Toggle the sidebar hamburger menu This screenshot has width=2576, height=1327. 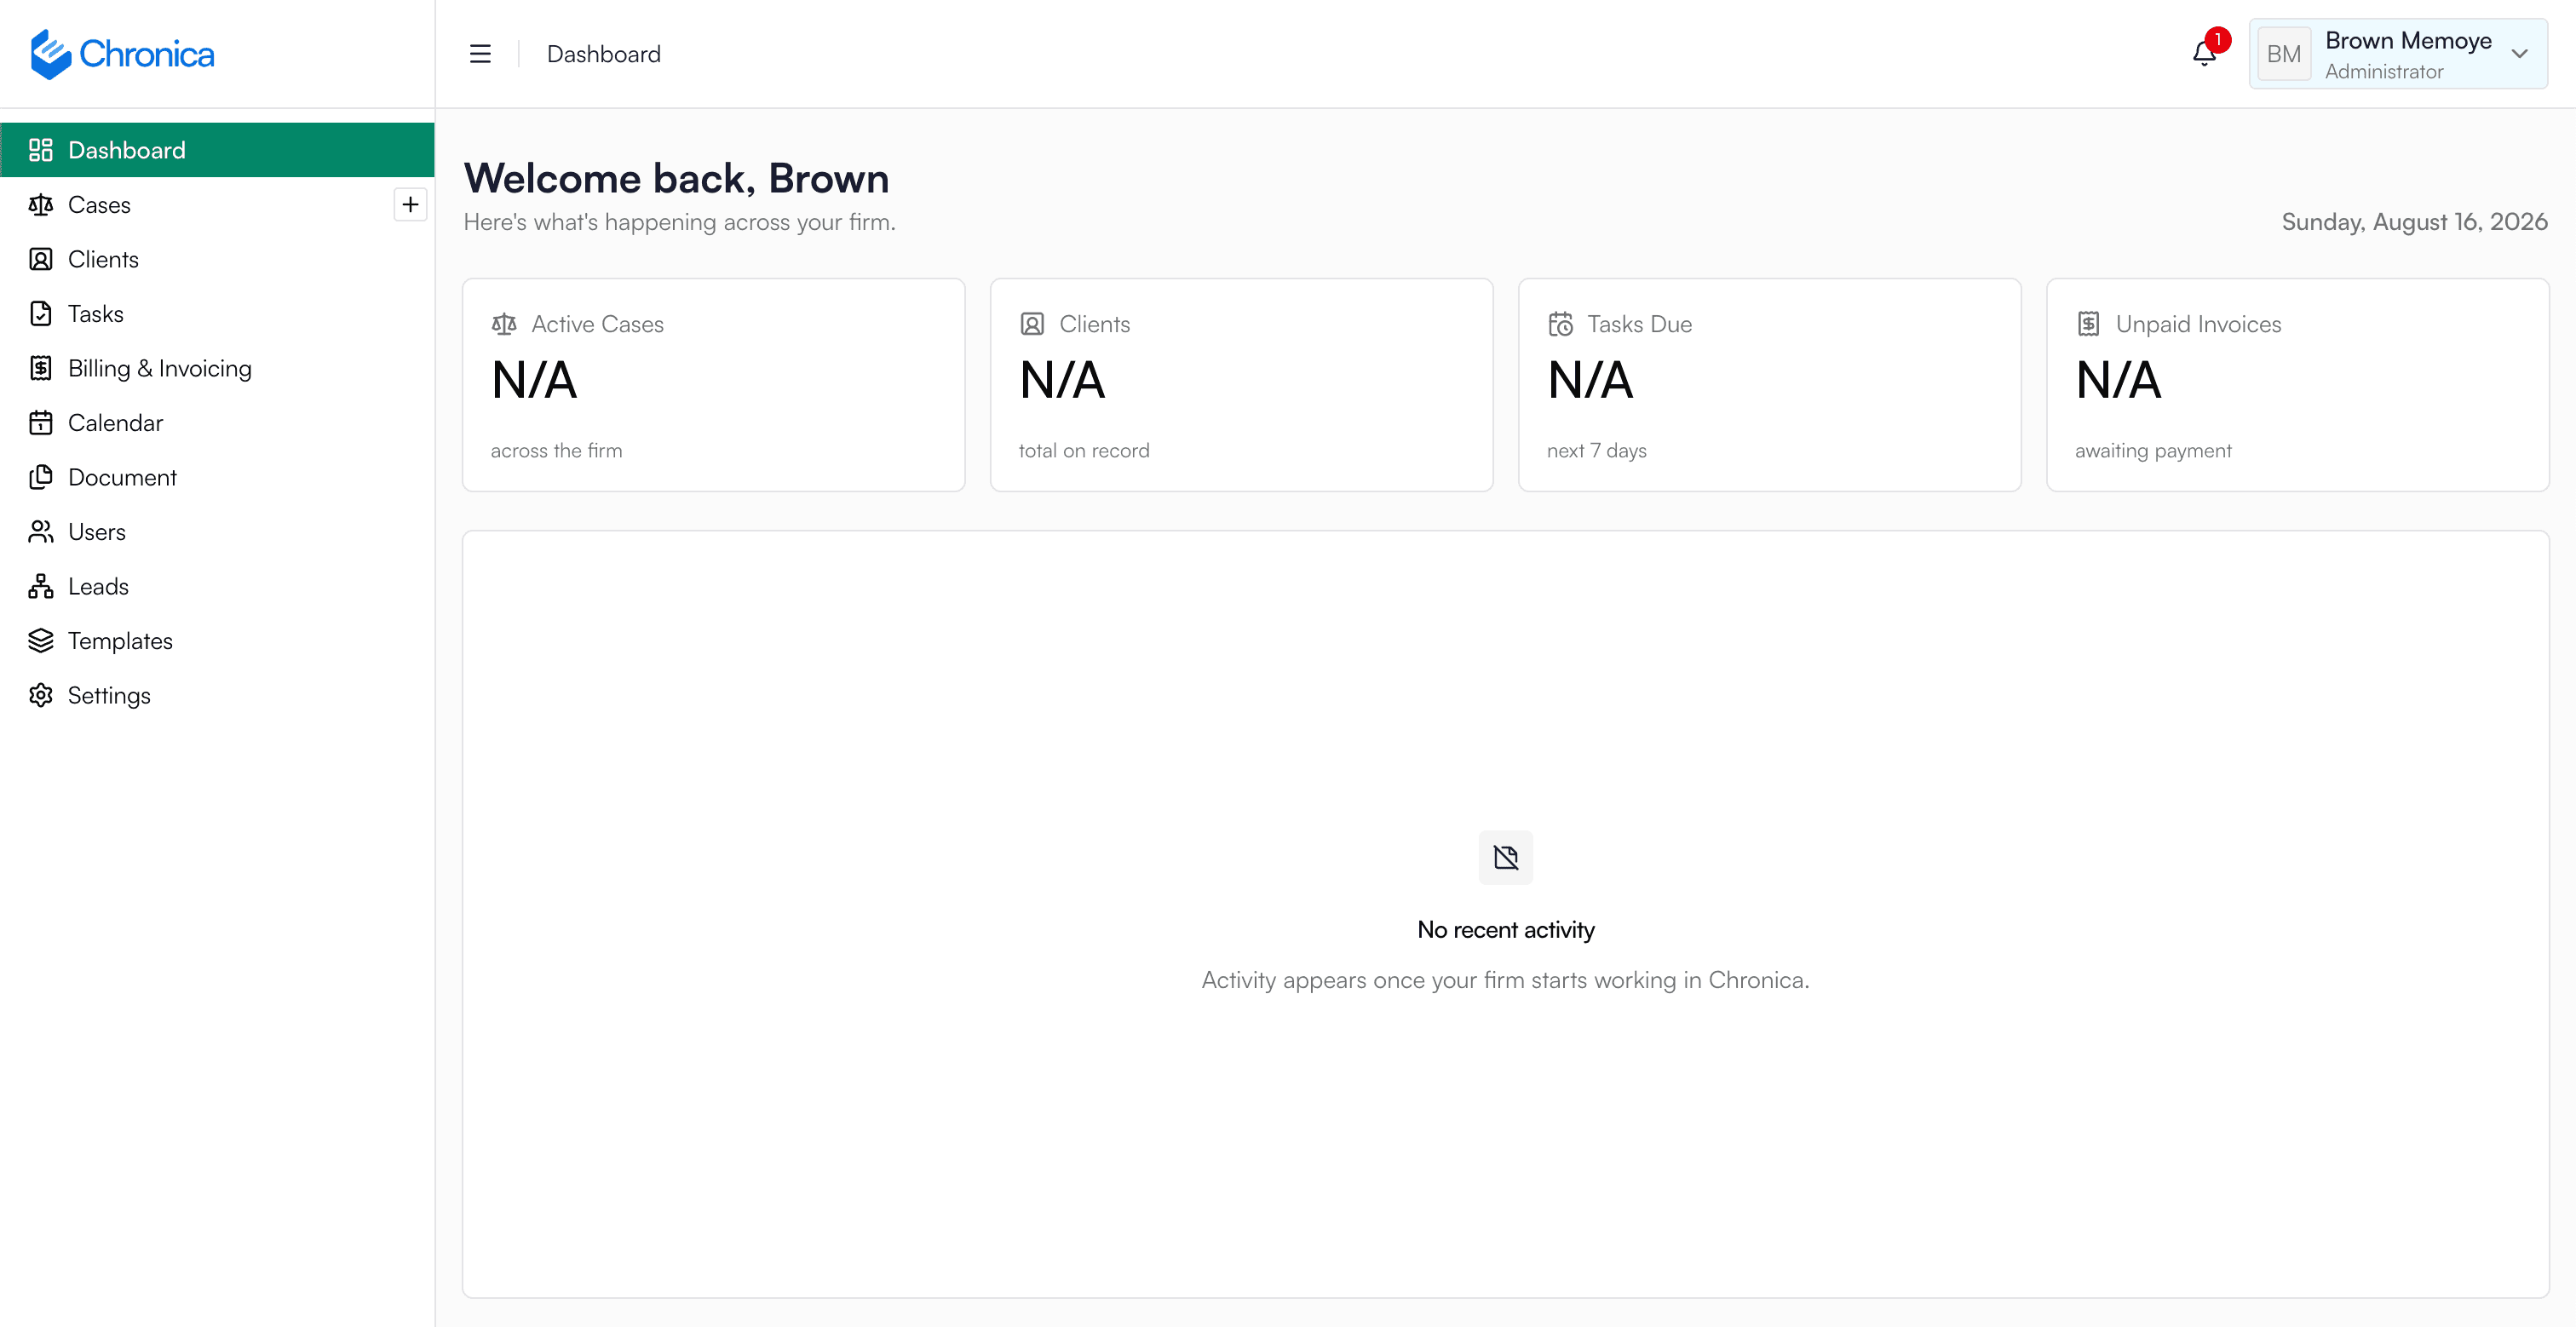click(480, 54)
